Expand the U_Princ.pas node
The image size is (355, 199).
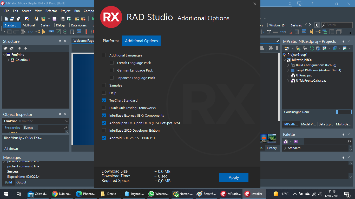[288, 75]
